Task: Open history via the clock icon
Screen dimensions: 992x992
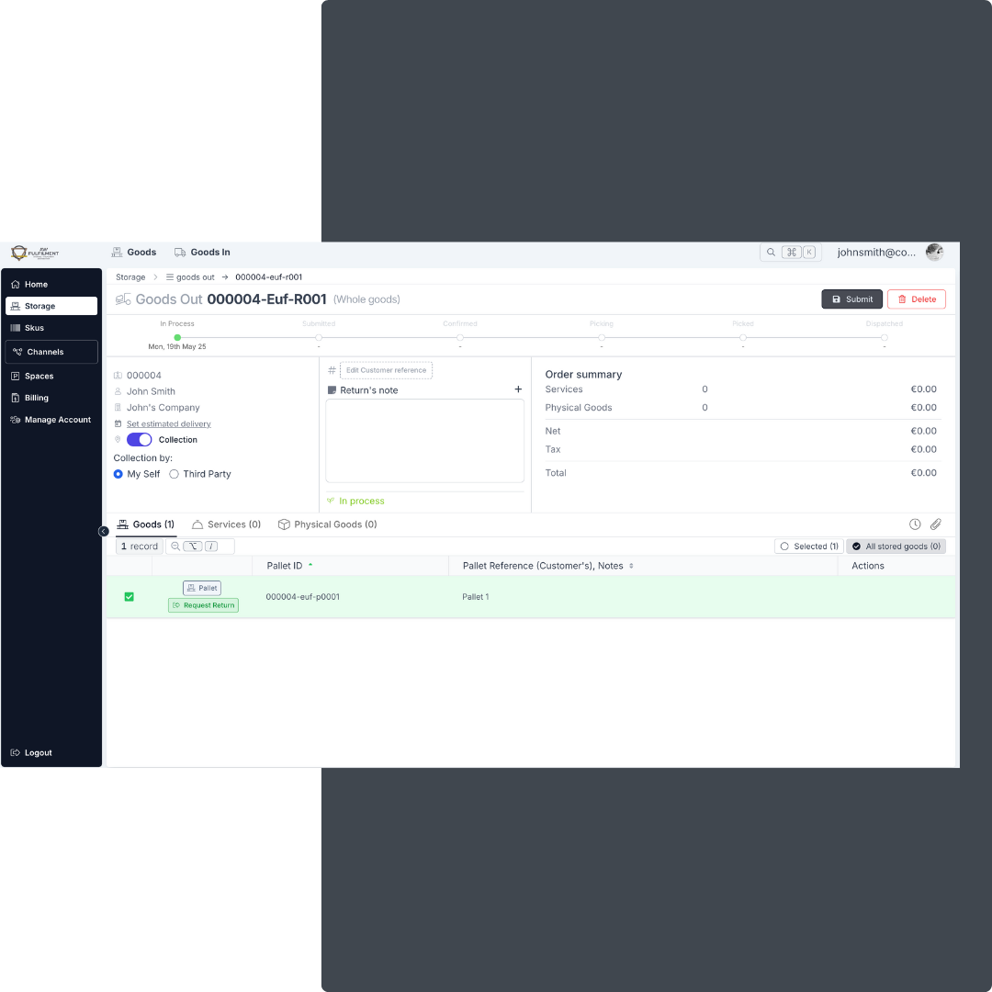Action: tap(915, 524)
